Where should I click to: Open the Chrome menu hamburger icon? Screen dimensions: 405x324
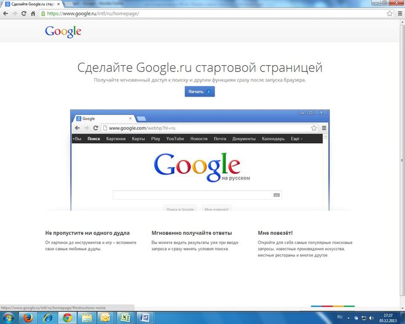400,14
